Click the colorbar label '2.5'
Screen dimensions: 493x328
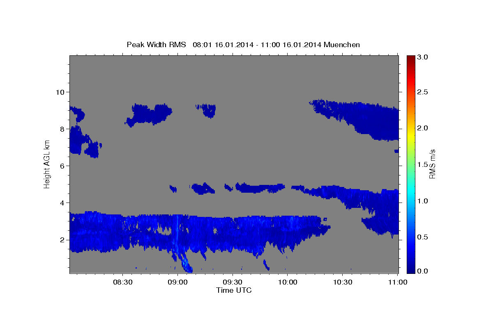coord(423,92)
